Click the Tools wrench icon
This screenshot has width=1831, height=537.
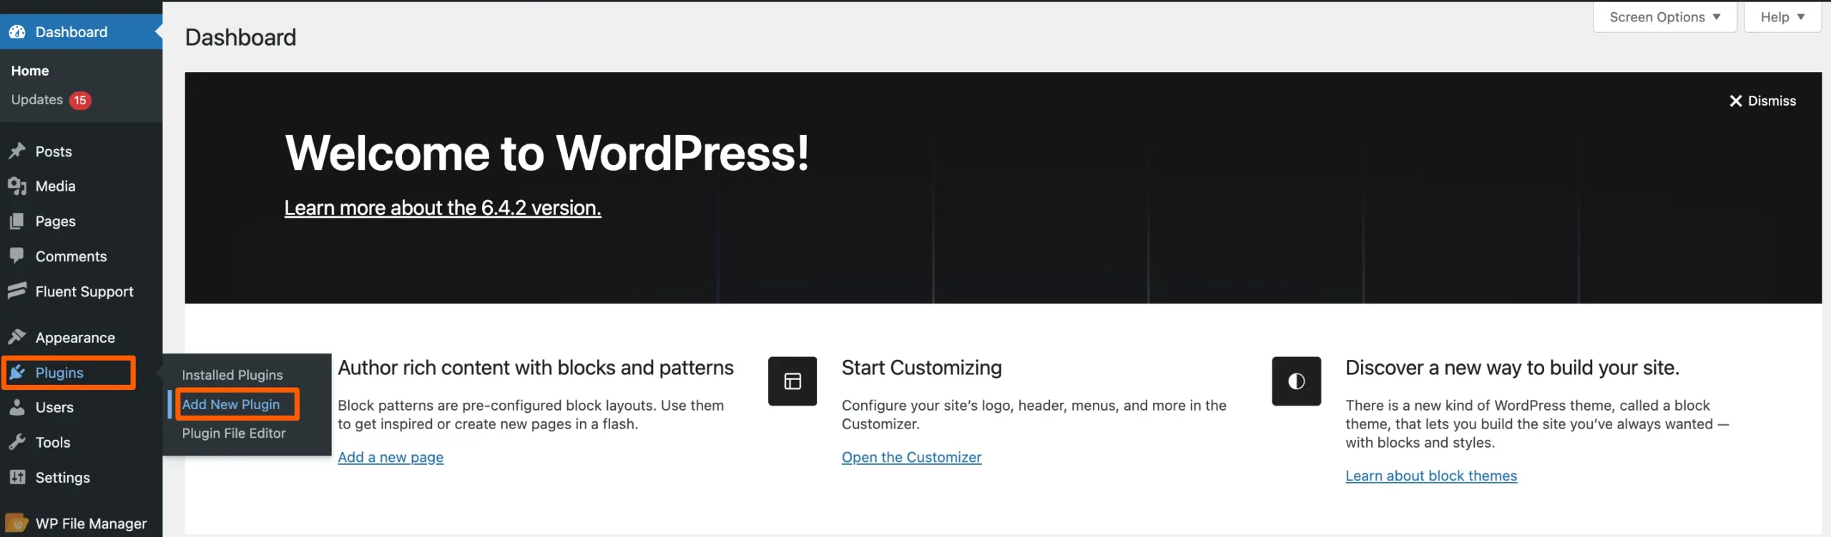tap(18, 442)
